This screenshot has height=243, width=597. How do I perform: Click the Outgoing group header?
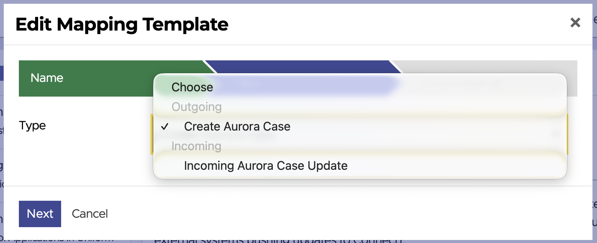(196, 107)
